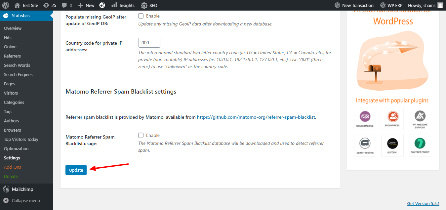Image resolution: width=446 pixels, height=210 pixels.
Task: Go to the Overview statistics page
Action: pos(13,28)
